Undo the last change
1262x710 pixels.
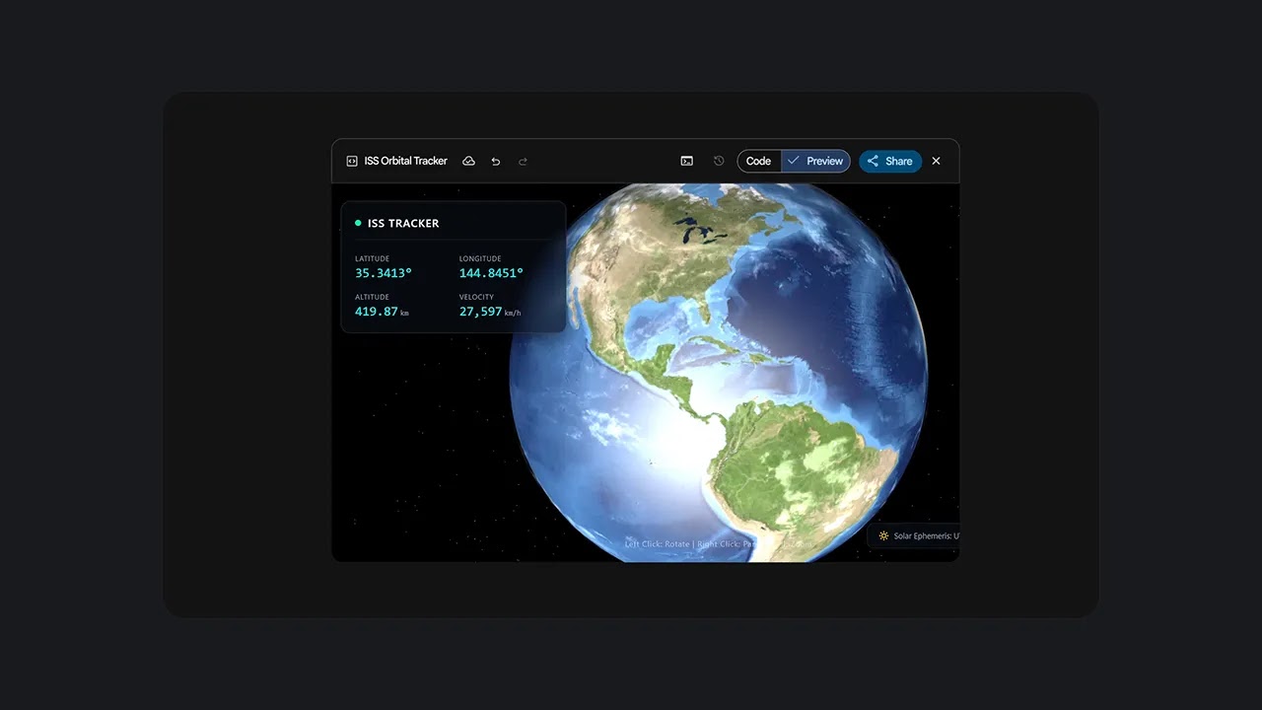[x=496, y=161]
